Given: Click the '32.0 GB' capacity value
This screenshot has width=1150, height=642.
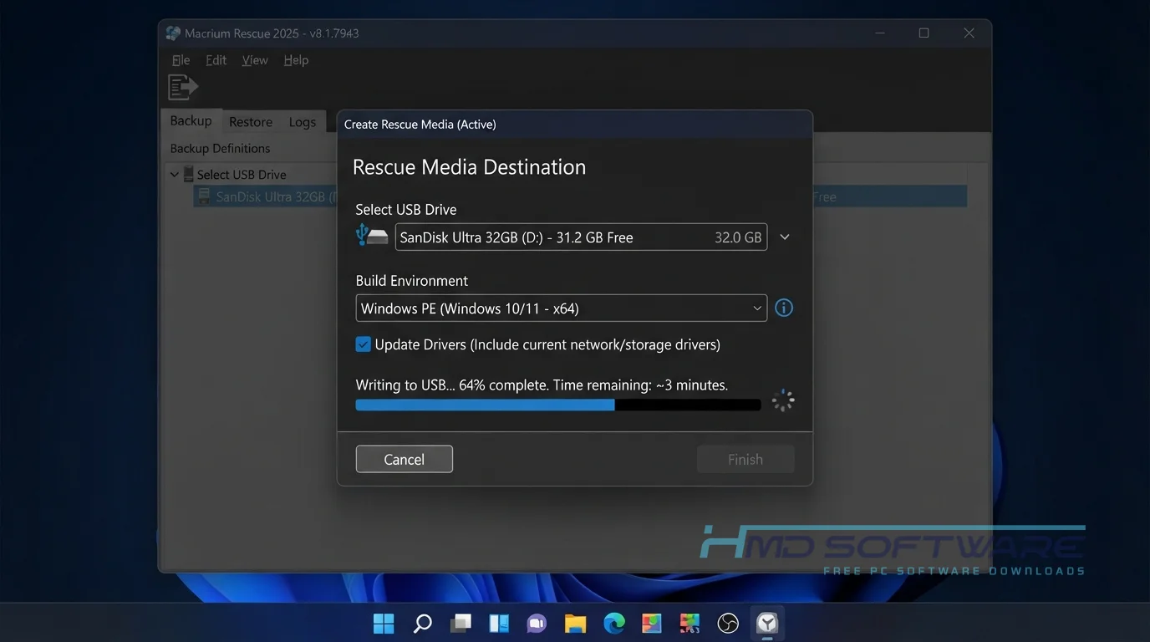Looking at the screenshot, I should tap(738, 237).
